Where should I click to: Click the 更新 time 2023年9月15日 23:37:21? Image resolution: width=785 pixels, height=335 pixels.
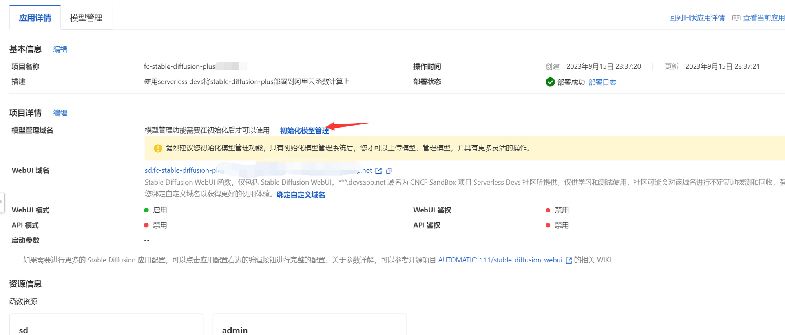pyautogui.click(x=723, y=66)
